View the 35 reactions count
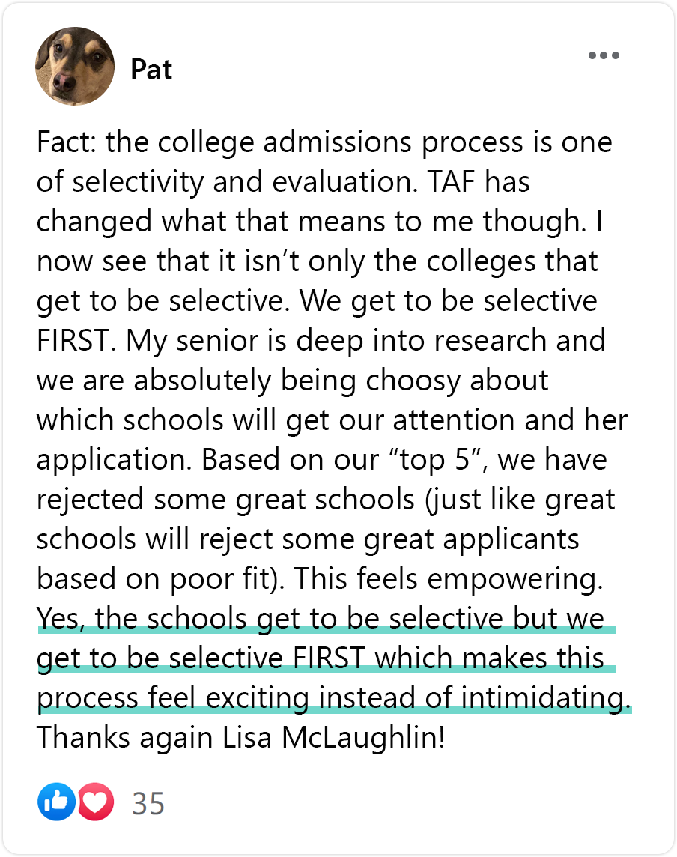This screenshot has height=857, width=677. [148, 803]
